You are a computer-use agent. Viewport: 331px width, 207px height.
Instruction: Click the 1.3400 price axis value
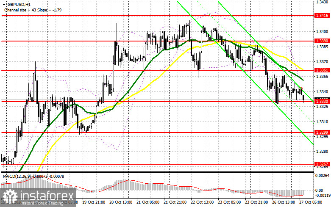tap(322, 32)
